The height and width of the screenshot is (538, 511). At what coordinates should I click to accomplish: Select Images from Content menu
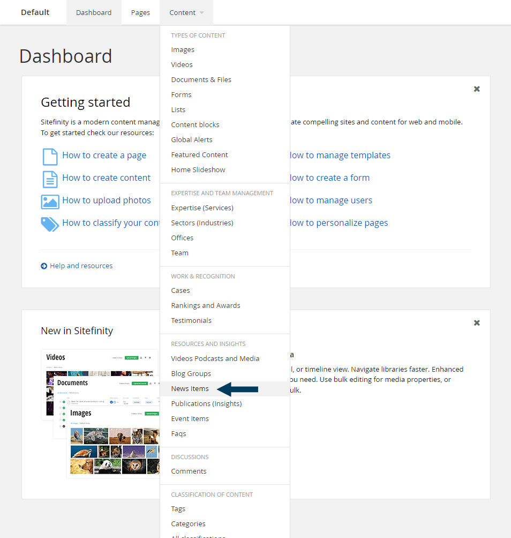[x=183, y=50]
